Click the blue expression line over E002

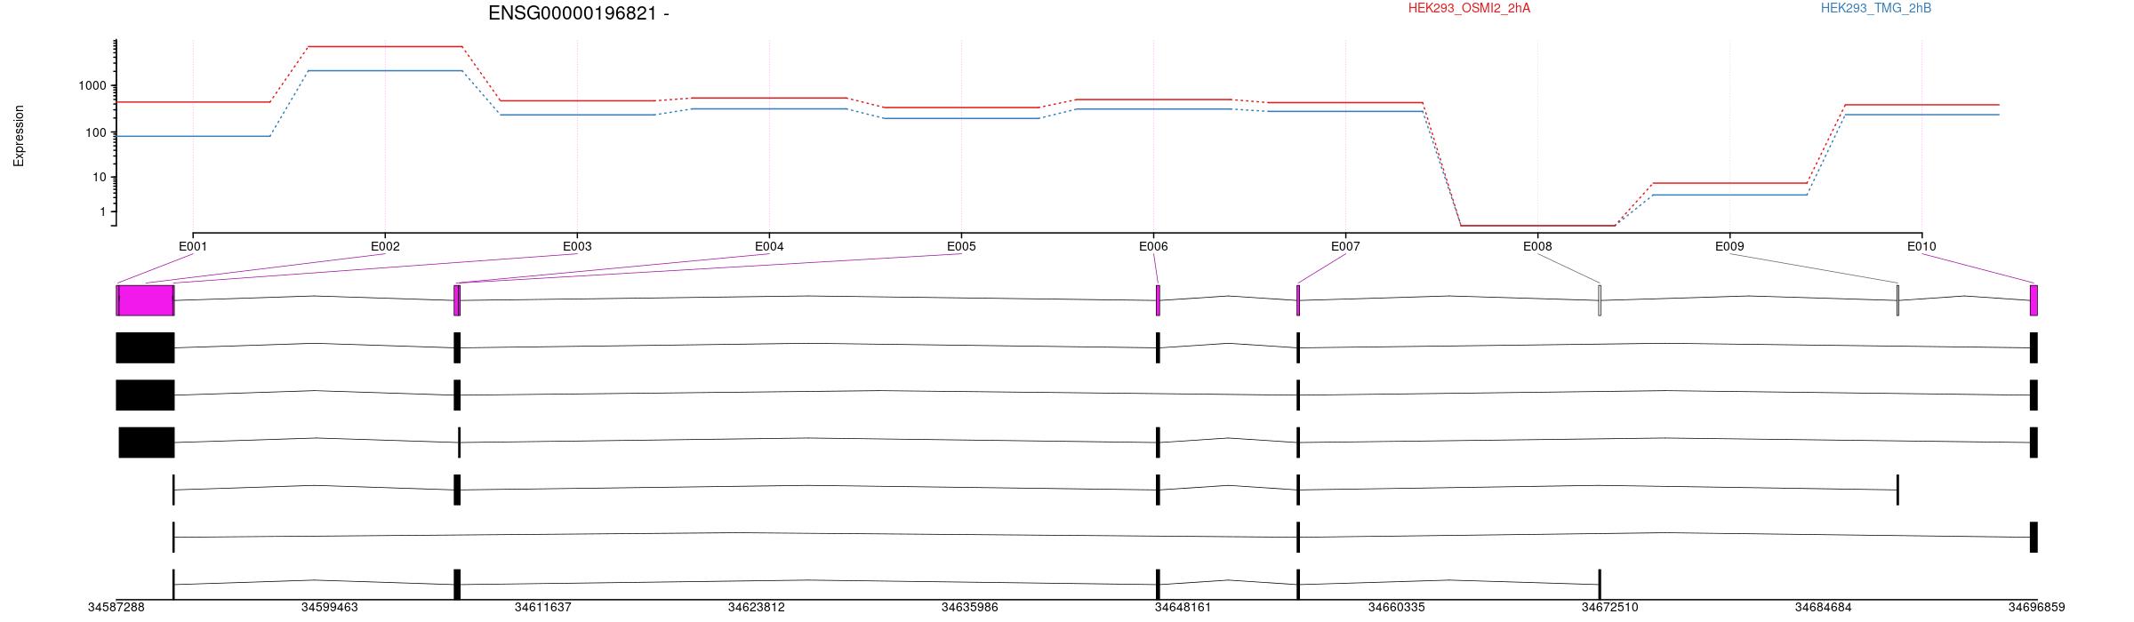(x=385, y=70)
